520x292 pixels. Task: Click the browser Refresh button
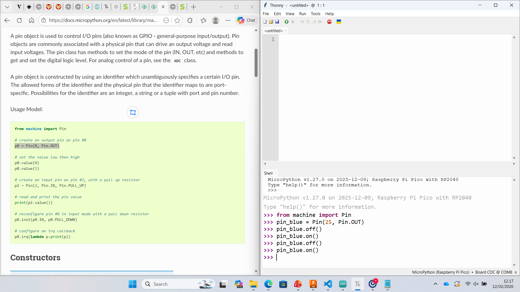coord(19,20)
